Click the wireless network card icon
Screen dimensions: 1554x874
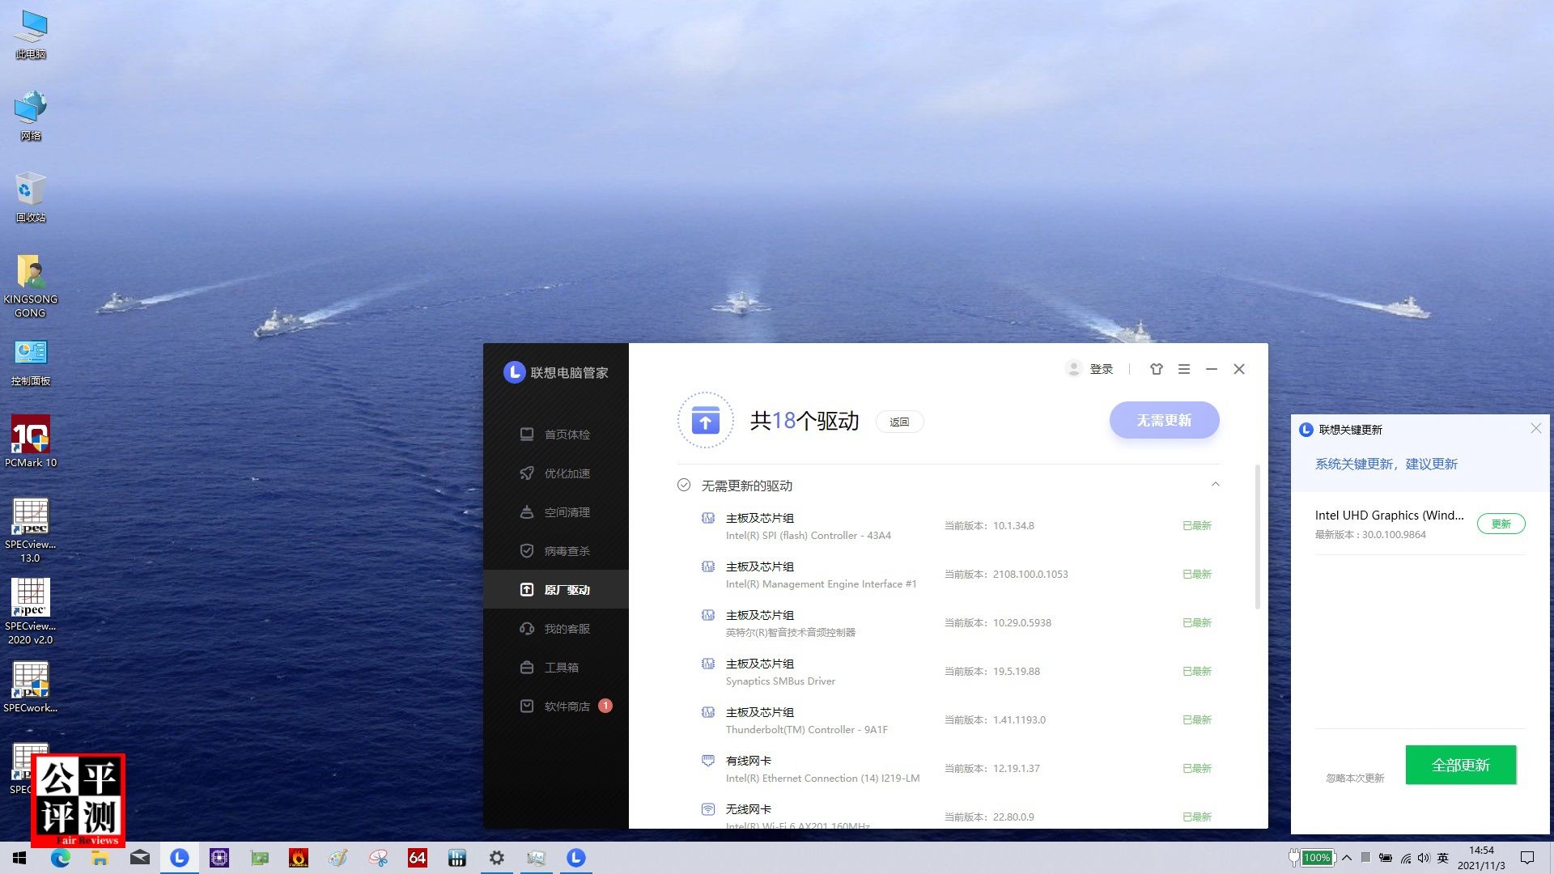[708, 809]
